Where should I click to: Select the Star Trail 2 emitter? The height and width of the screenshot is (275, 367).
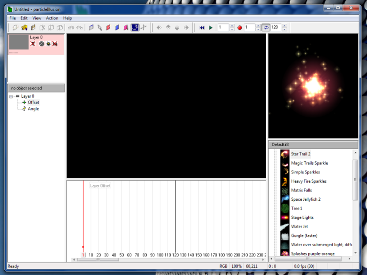coord(301,154)
